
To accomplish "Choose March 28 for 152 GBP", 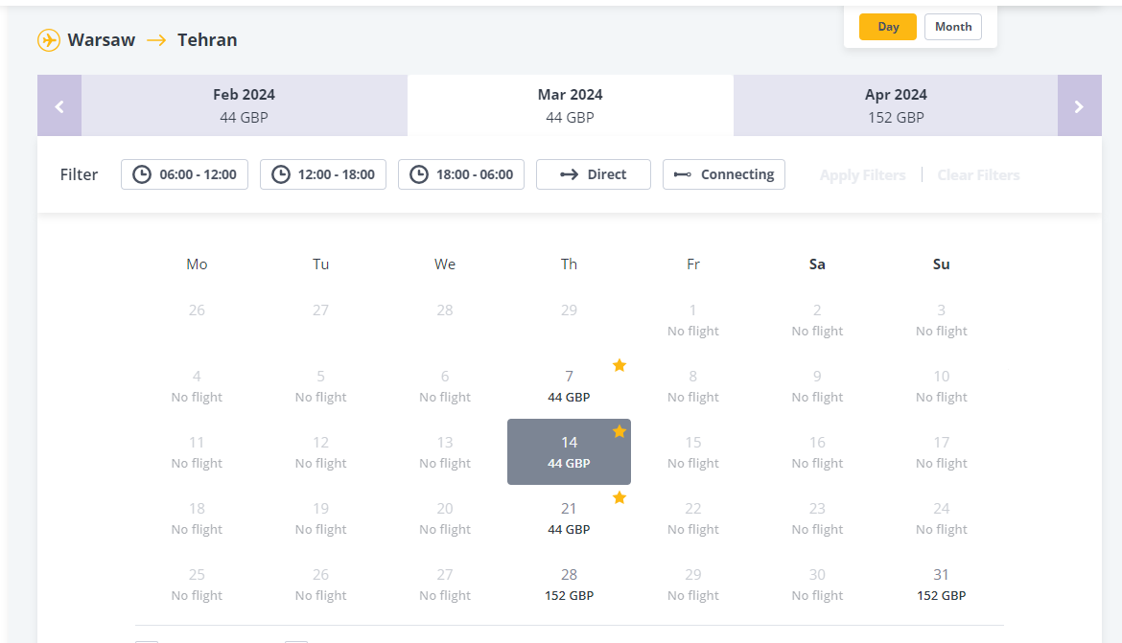I will click(x=569, y=585).
